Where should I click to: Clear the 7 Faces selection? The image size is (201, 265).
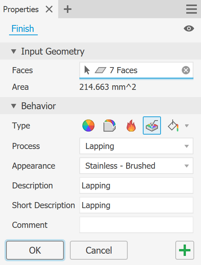[x=186, y=70]
